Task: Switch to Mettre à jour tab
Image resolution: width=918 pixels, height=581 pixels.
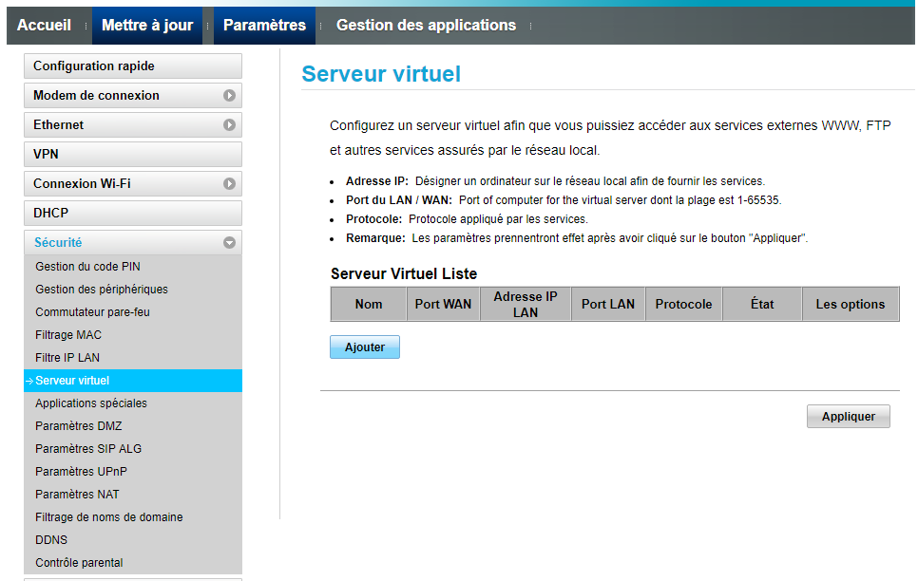Action: click(147, 26)
